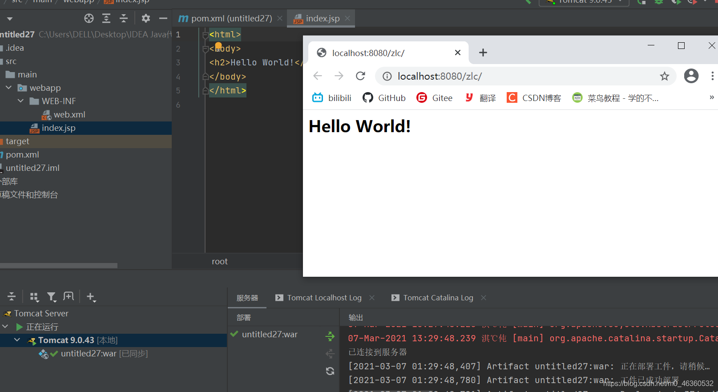Reload the browser page
Viewport: 718px width, 392px height.
361,76
